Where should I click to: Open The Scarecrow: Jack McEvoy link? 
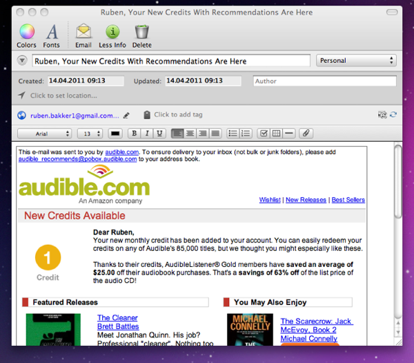[316, 326]
